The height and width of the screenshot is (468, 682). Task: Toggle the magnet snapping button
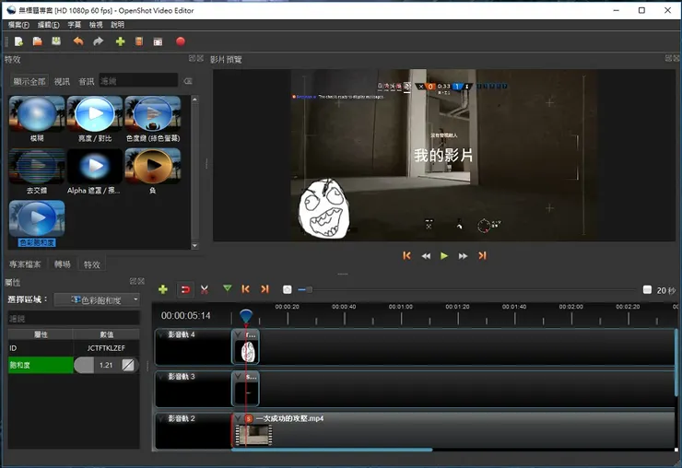pos(185,289)
